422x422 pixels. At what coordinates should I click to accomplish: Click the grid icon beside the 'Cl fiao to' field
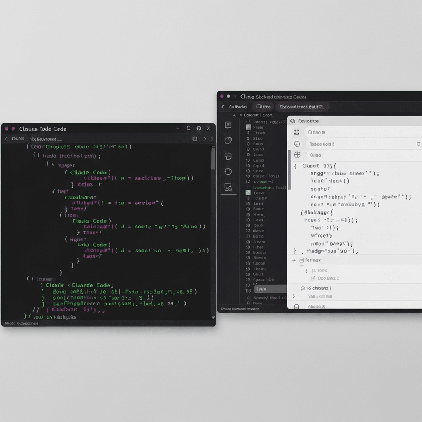(x=297, y=132)
